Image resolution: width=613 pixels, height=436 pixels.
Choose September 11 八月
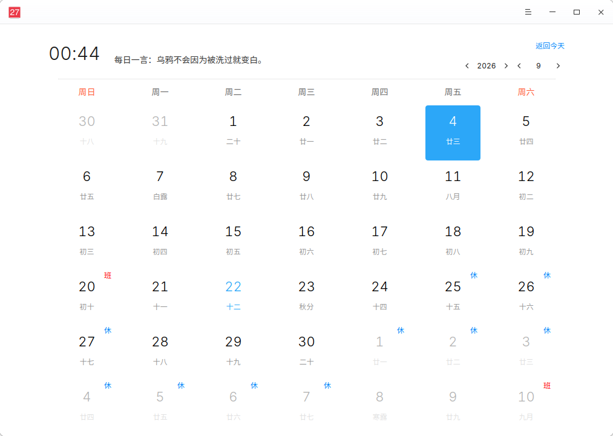coord(453,188)
